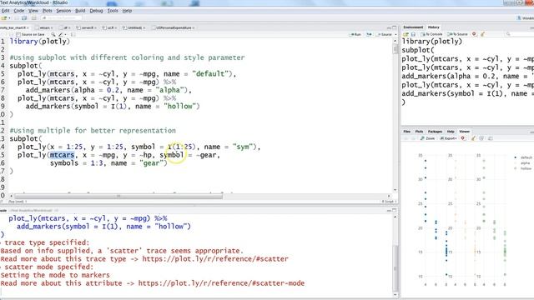Click the editor horizontal scrollbar
The image size is (534, 300).
point(118,197)
